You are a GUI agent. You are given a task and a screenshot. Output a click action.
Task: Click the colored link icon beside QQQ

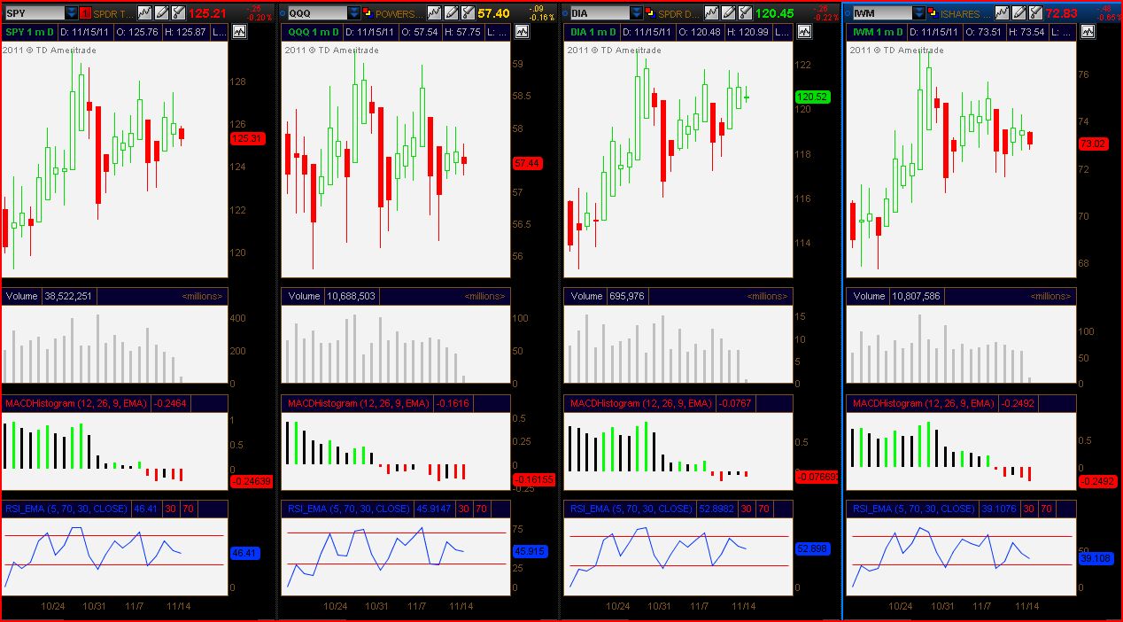[368, 13]
